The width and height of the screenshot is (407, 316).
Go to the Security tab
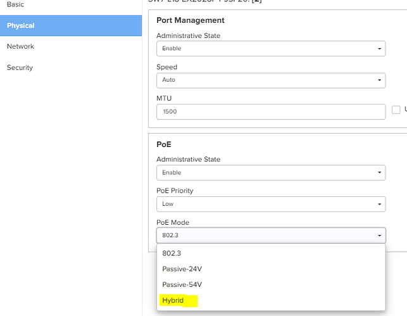tap(20, 67)
